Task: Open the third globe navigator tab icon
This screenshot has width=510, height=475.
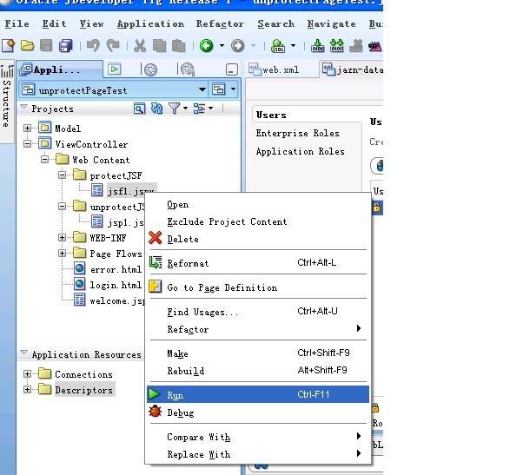Action: click(x=188, y=69)
